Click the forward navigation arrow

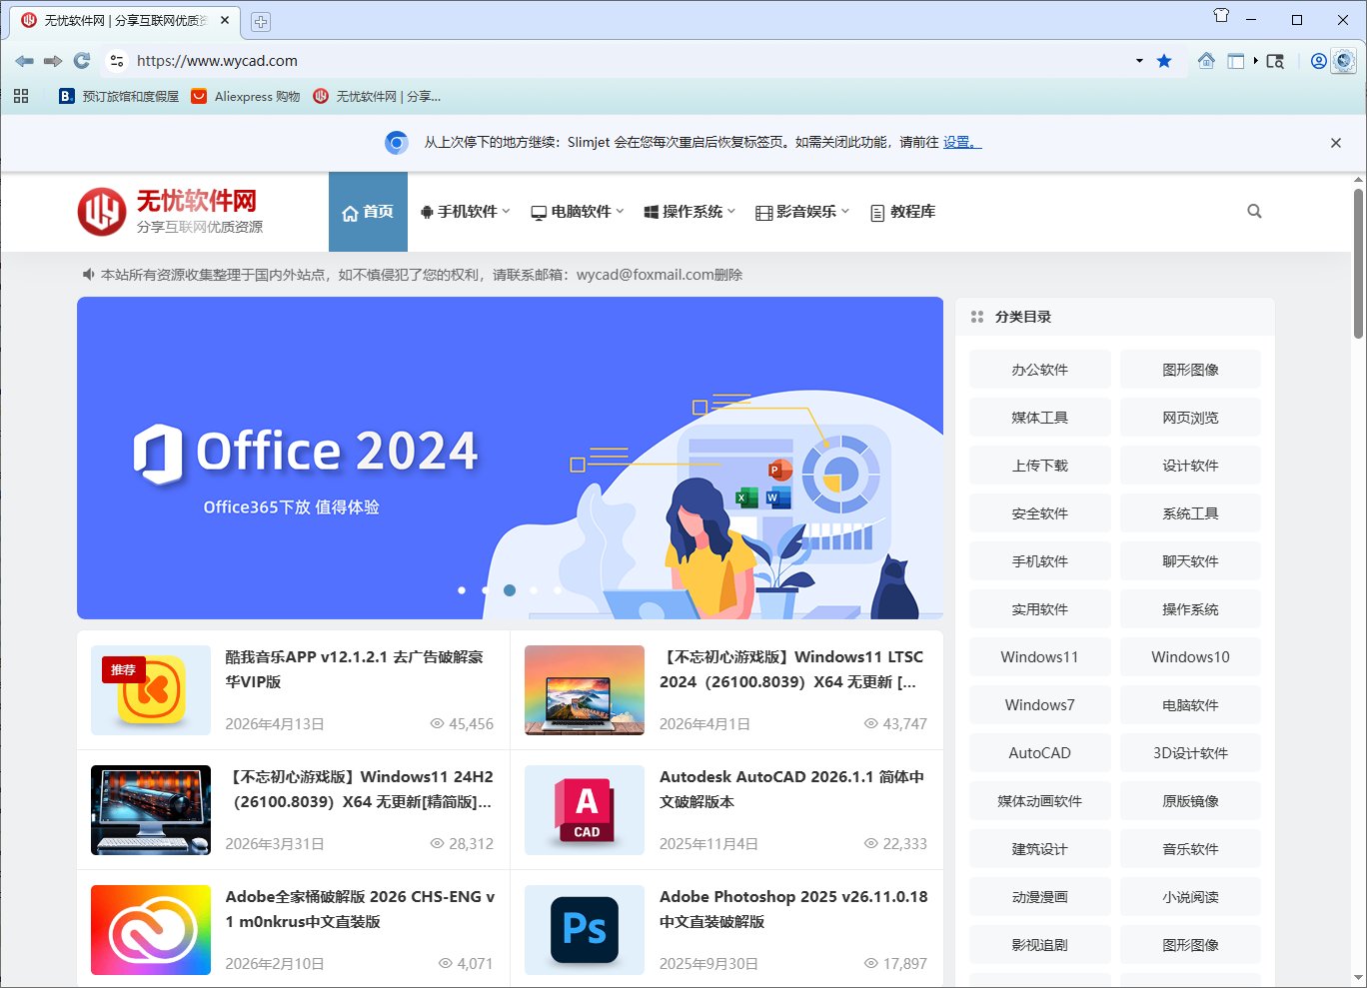pyautogui.click(x=52, y=60)
